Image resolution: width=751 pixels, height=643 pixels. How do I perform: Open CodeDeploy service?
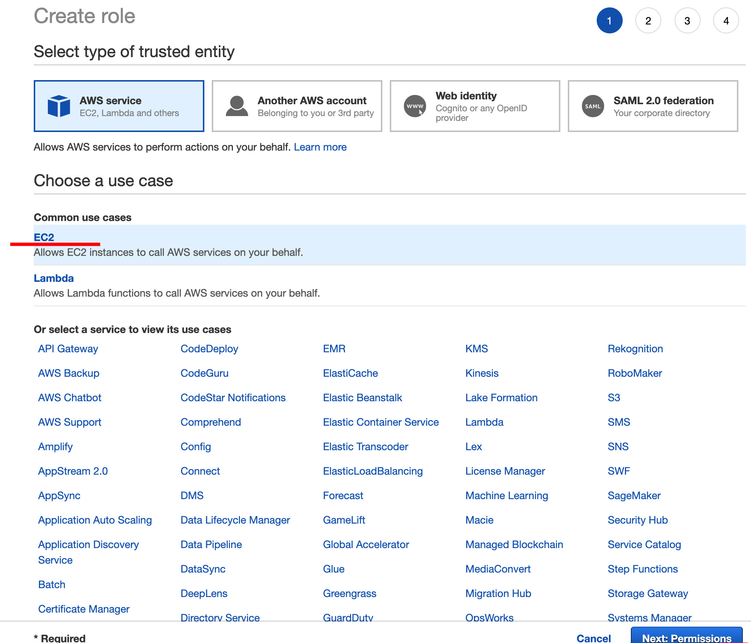(x=209, y=349)
